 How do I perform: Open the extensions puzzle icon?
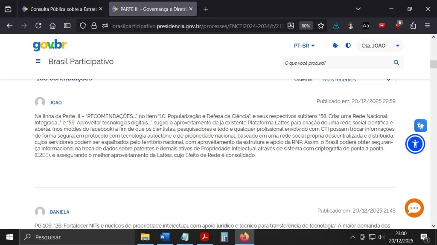(x=413, y=26)
